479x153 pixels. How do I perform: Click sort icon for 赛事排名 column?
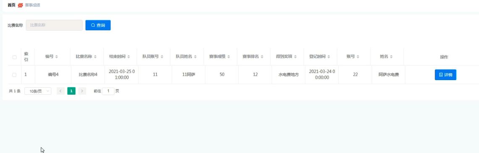click(x=262, y=57)
